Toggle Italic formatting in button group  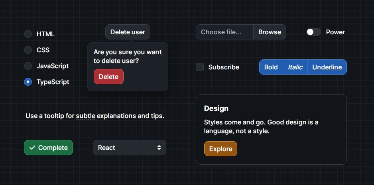295,67
